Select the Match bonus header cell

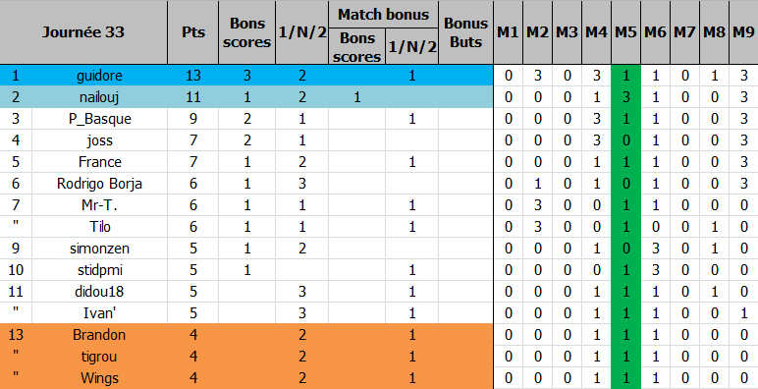(x=383, y=15)
